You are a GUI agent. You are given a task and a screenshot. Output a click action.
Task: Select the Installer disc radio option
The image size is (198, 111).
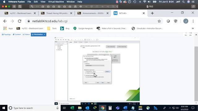[x=85, y=64]
